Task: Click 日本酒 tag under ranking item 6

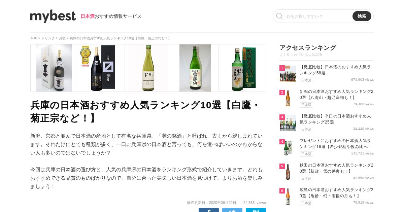Action: pos(306,203)
